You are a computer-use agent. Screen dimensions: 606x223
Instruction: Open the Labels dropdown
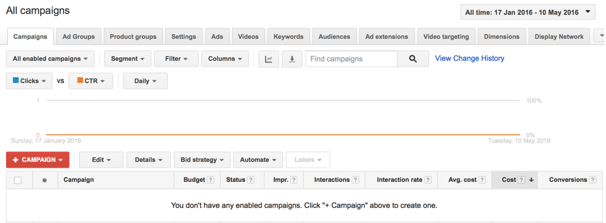[x=308, y=160]
